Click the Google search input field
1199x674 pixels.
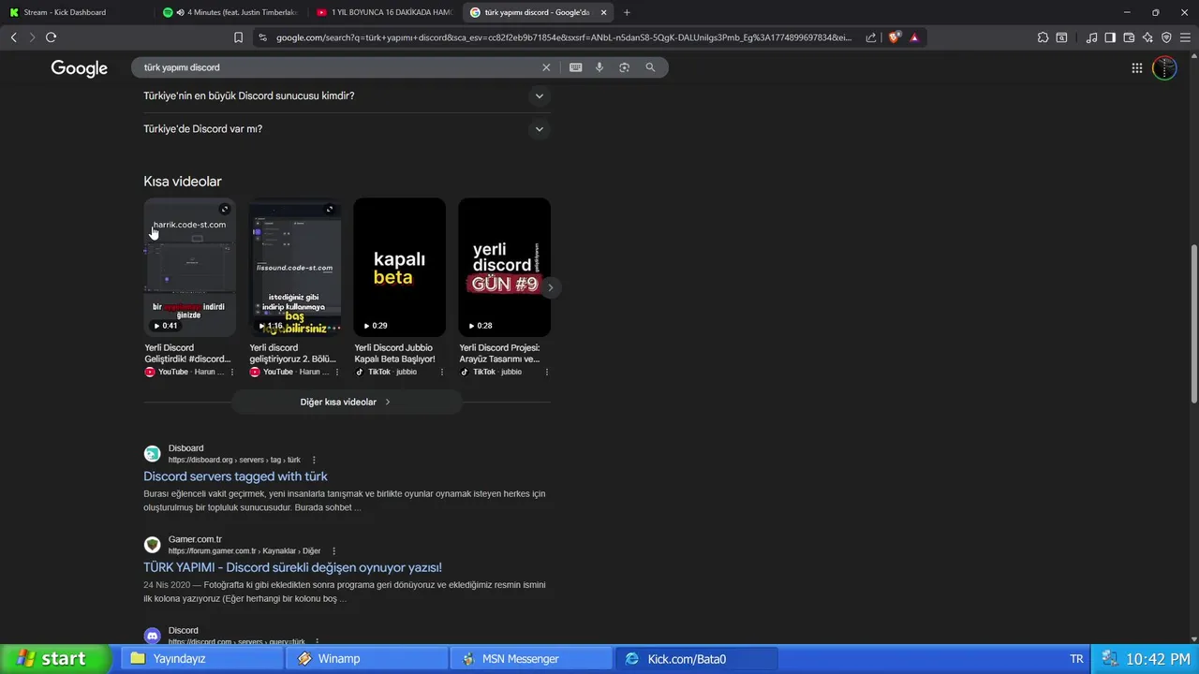pos(337,67)
